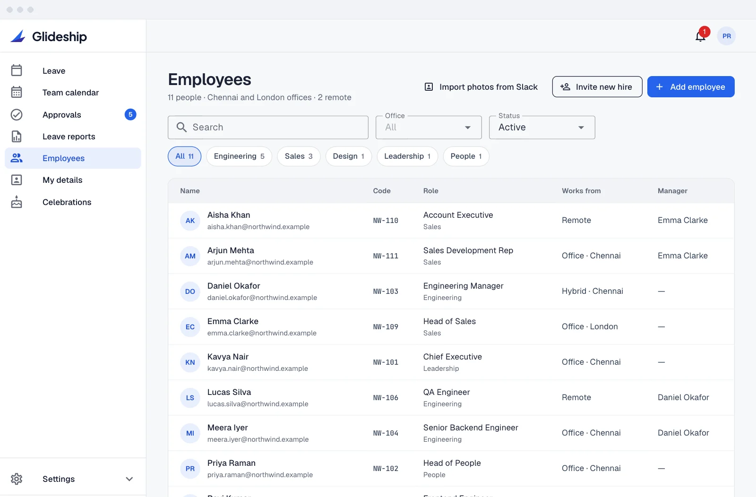This screenshot has width=756, height=497.
Task: Click the magnifier icon in Search
Action: (x=181, y=127)
